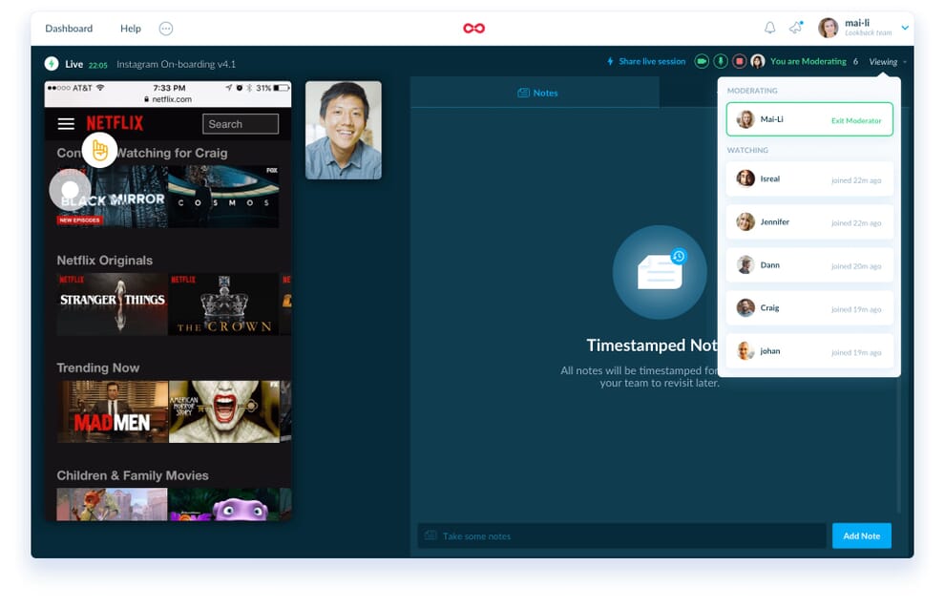Viewport: 945px width, 608px height.
Task: Click the more options ellipsis icon
Action: [166, 29]
